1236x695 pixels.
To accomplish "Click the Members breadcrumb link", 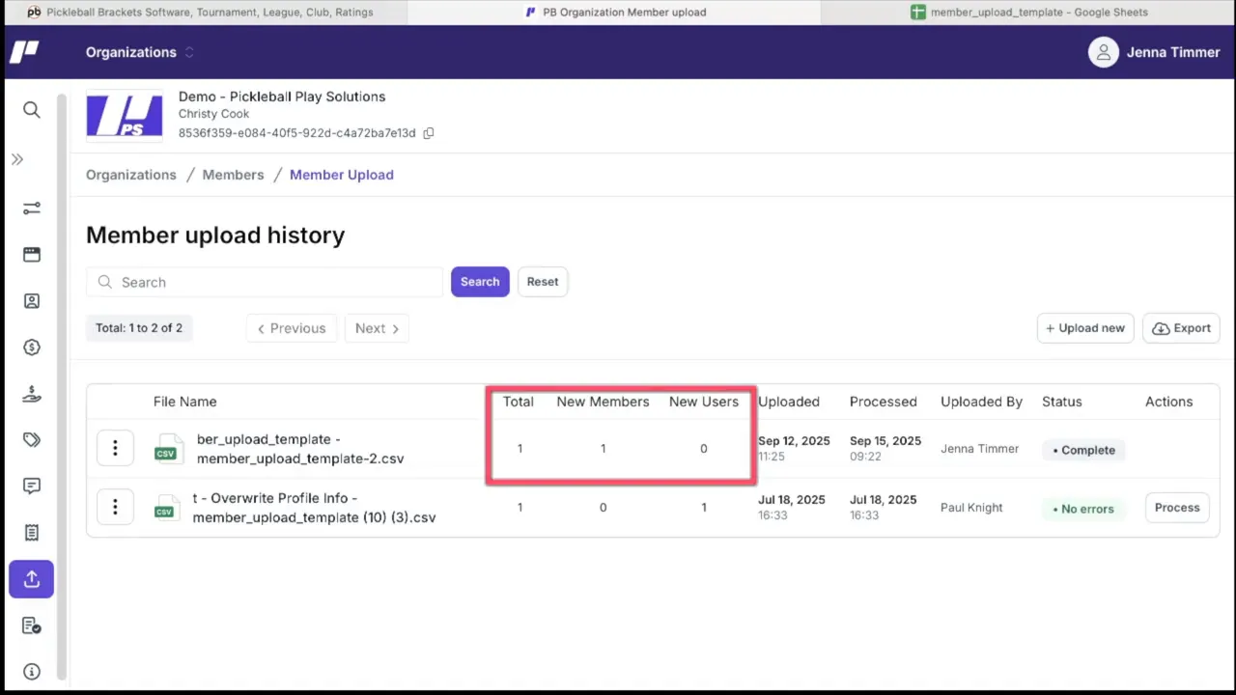I will tap(233, 175).
